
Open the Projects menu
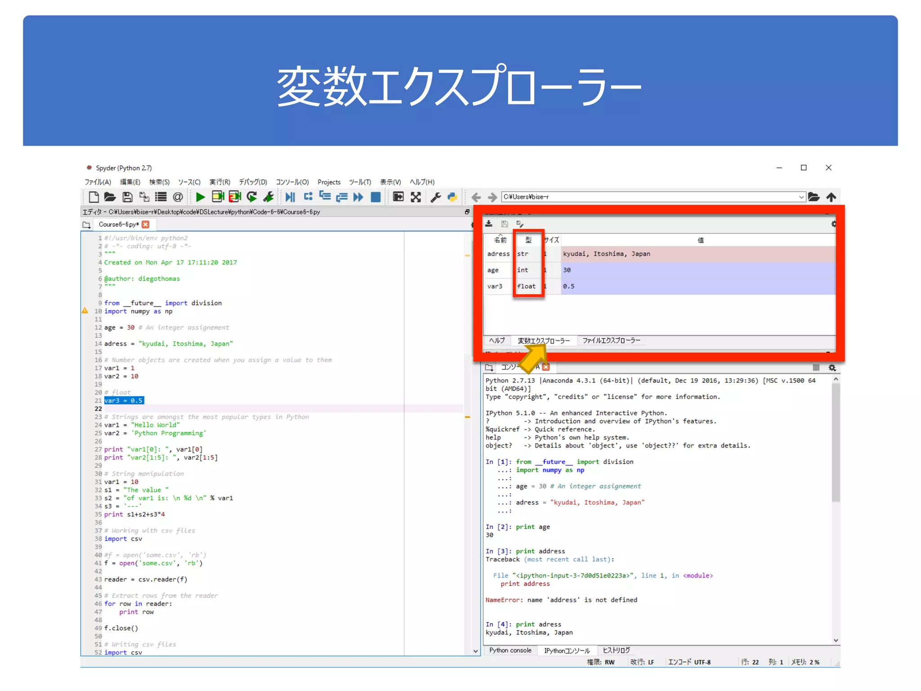(329, 182)
